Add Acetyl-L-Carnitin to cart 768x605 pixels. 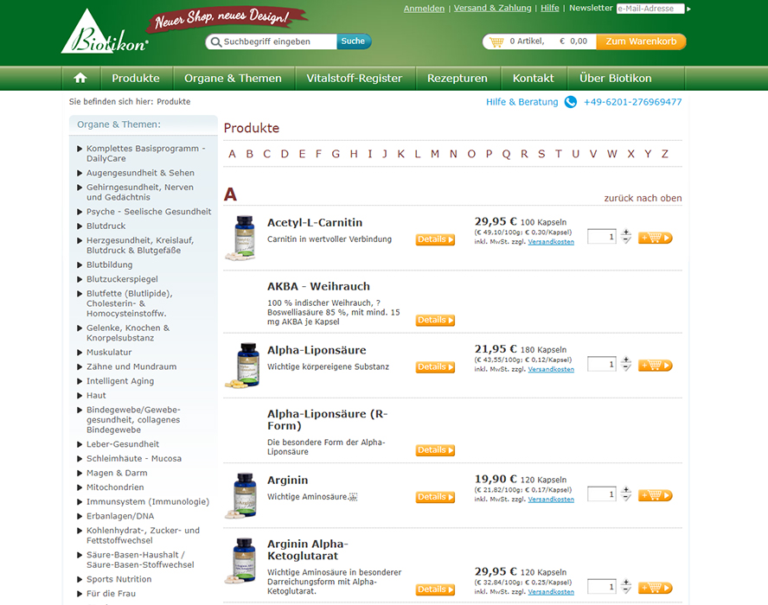point(656,238)
